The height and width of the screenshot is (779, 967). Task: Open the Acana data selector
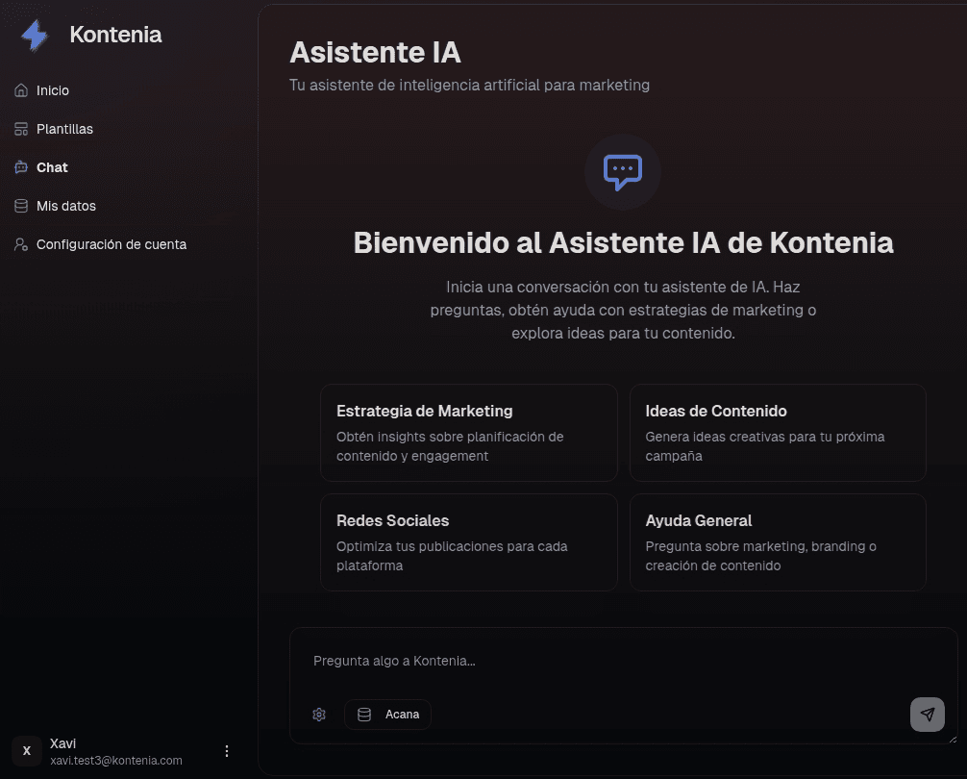[388, 715]
